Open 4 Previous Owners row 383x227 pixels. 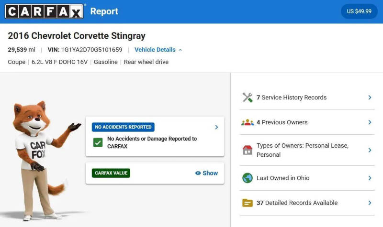pos(307,122)
